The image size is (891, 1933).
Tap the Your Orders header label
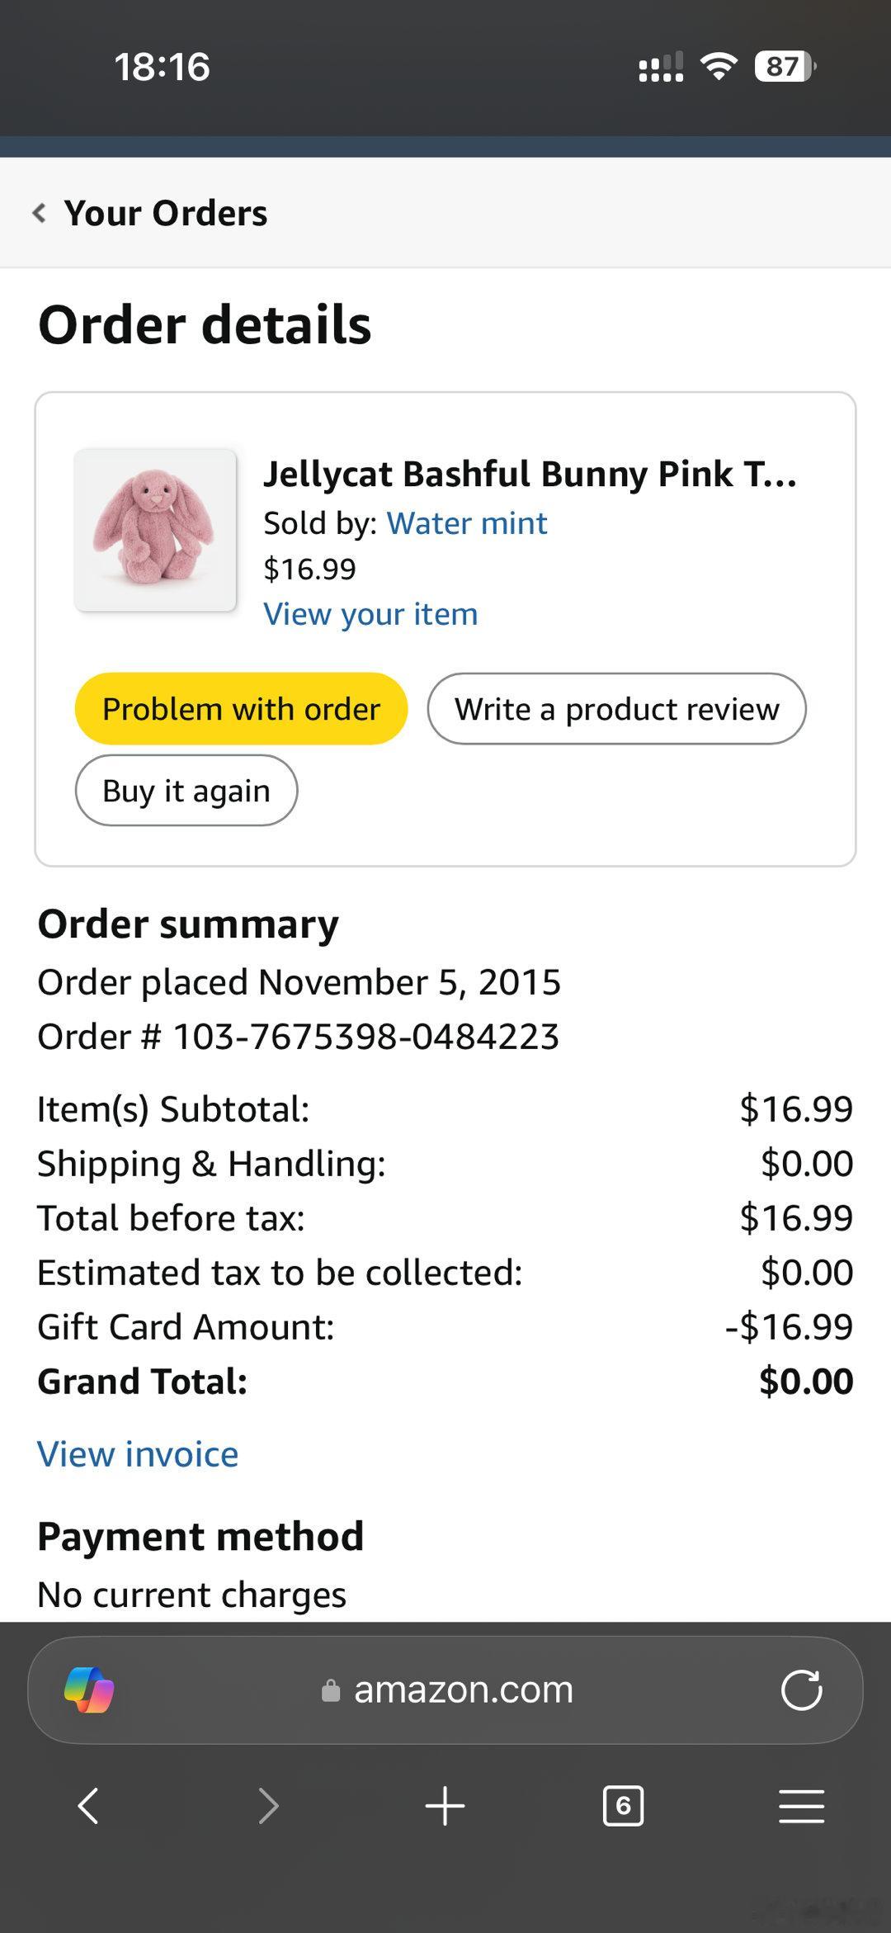pyautogui.click(x=166, y=213)
